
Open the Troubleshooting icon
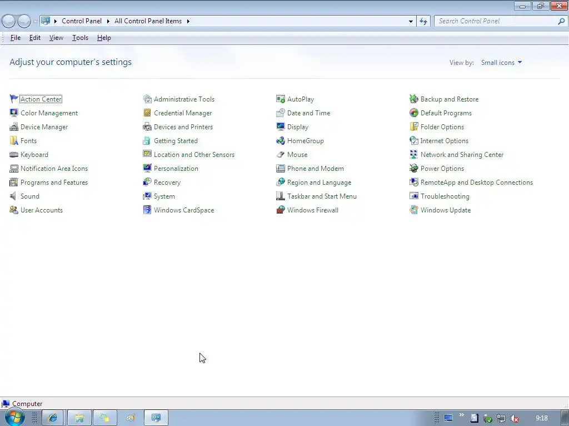[413, 196]
